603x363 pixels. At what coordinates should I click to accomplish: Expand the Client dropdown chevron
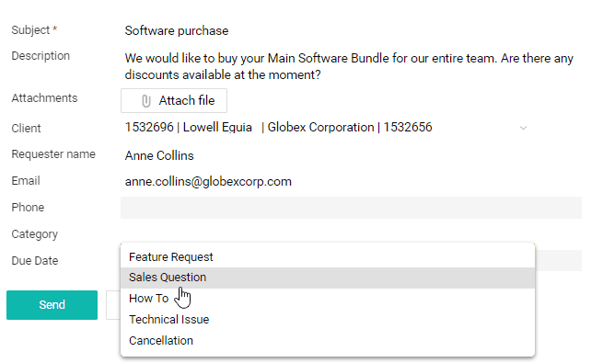pos(523,128)
